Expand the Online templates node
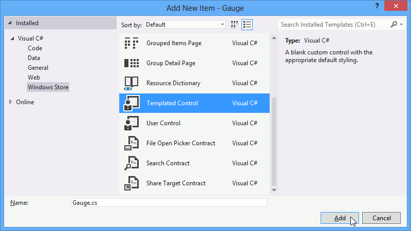Viewport: 411px width, 231px height. coord(10,102)
